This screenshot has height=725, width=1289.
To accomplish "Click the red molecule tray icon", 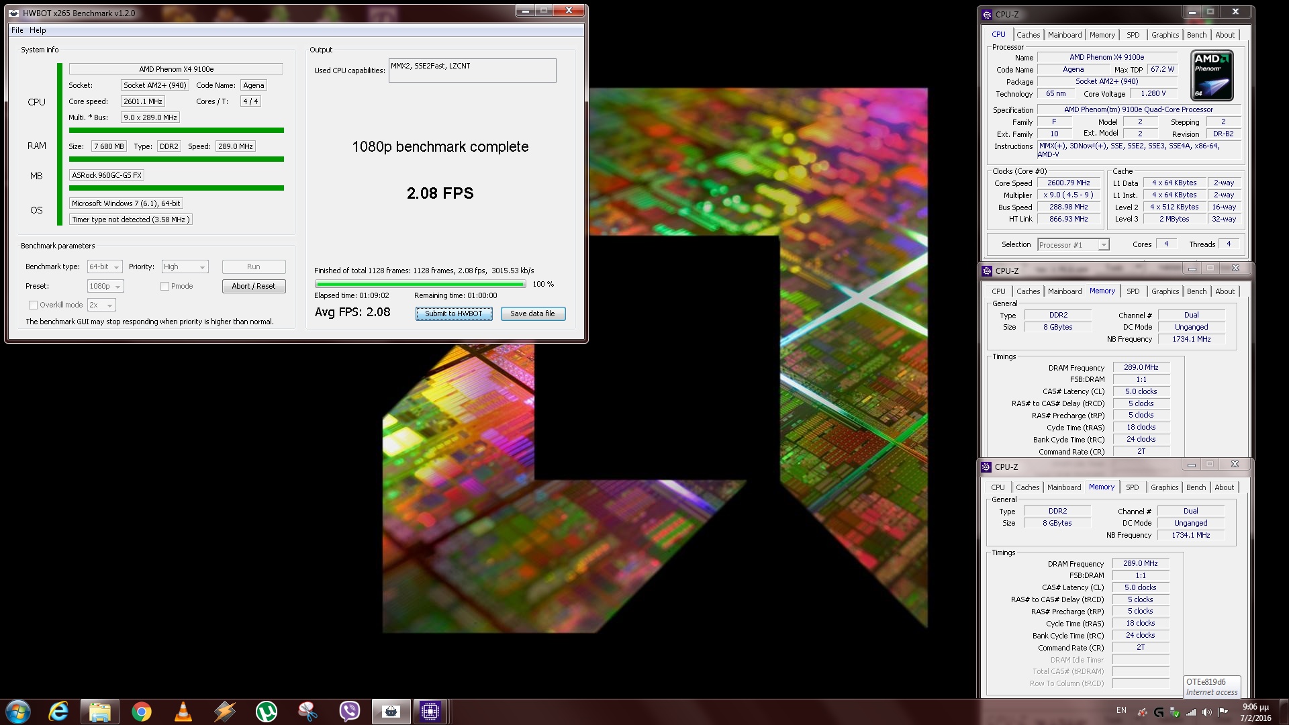I will [x=1142, y=712].
